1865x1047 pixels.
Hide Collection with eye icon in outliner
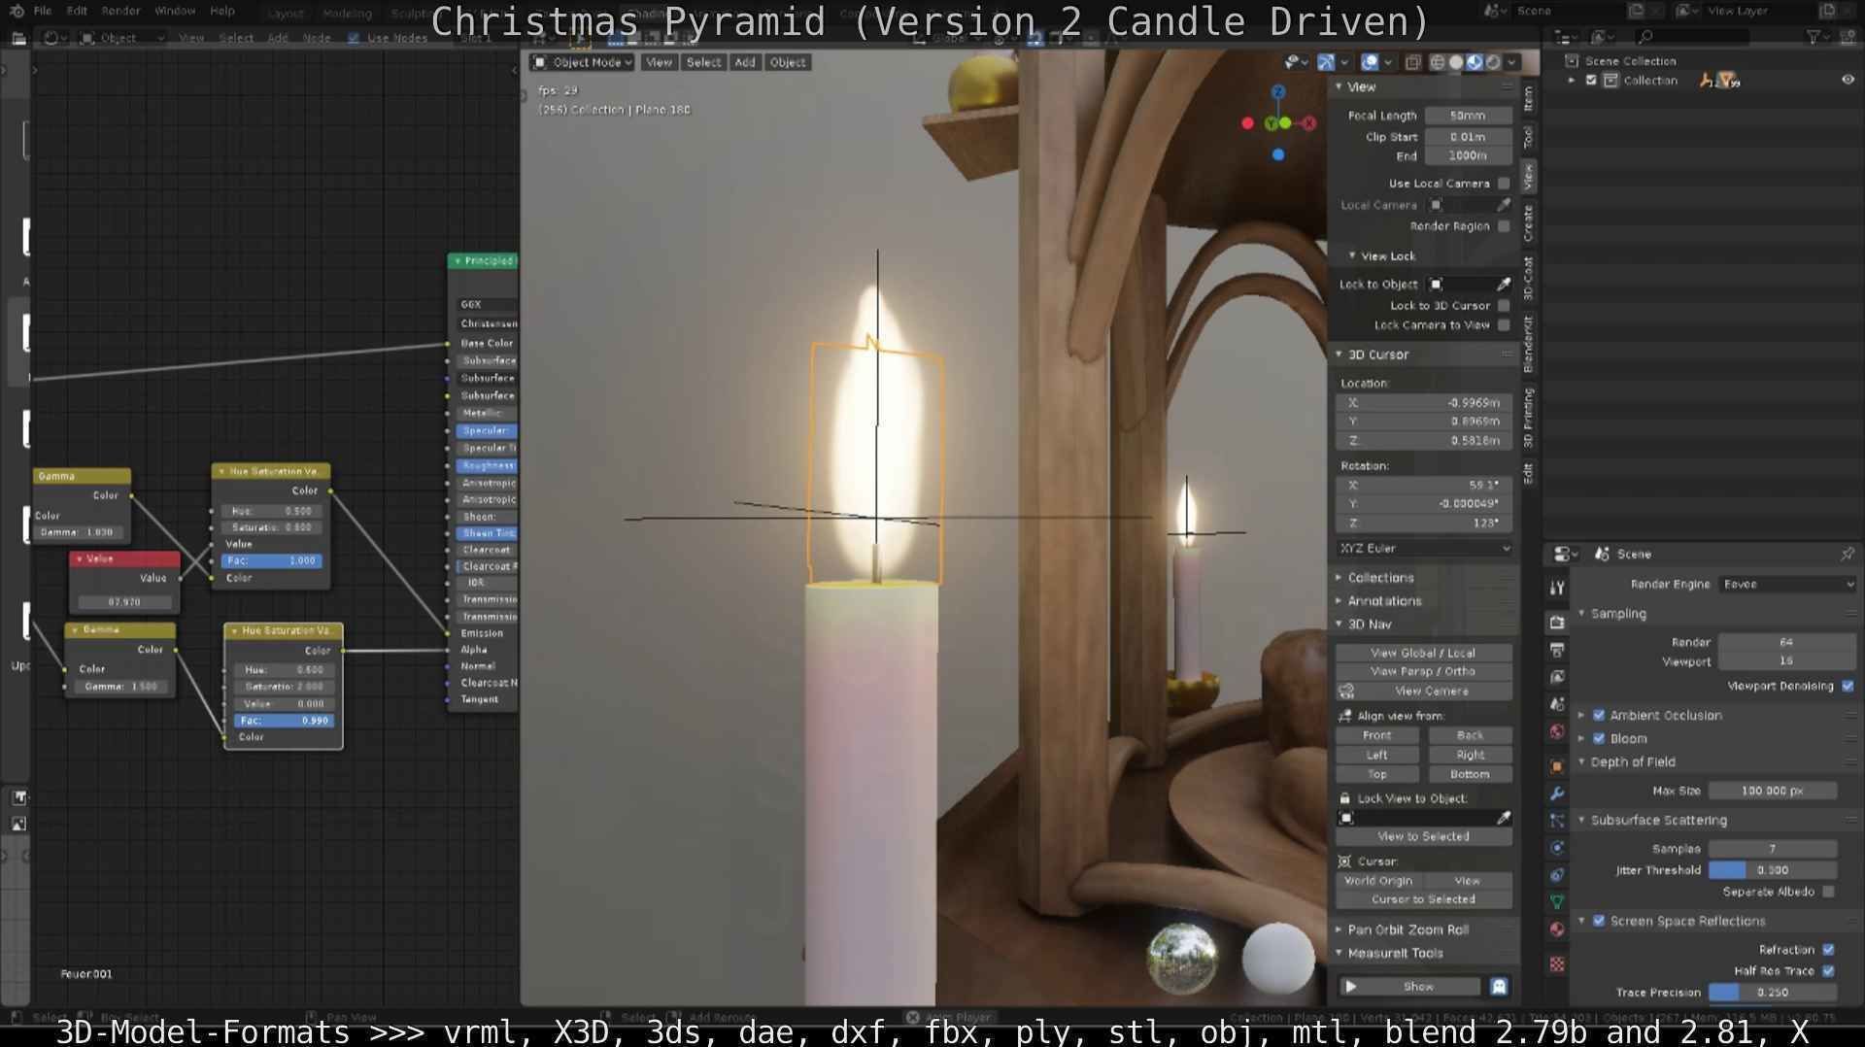click(1848, 81)
